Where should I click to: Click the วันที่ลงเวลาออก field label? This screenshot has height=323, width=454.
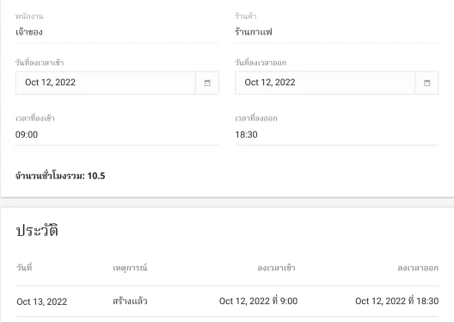point(261,63)
